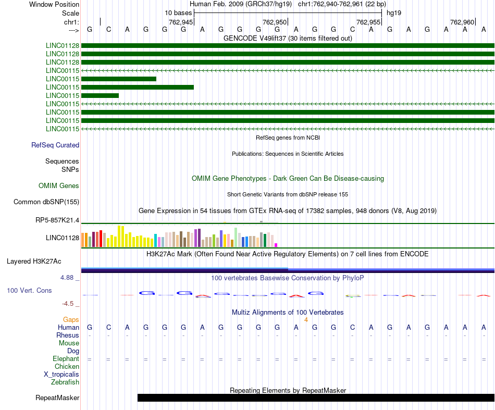This screenshot has height=410, width=495.
Task: Open the Common dbSNP(155) track label
Action: 46,202
